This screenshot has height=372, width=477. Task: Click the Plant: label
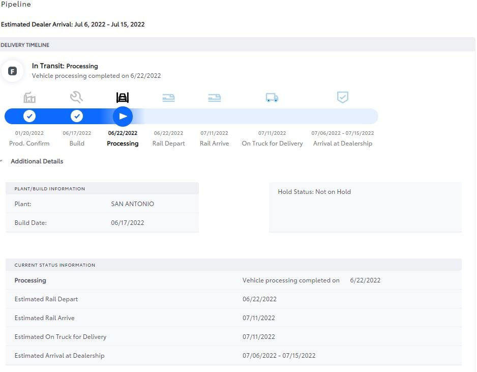(x=23, y=204)
